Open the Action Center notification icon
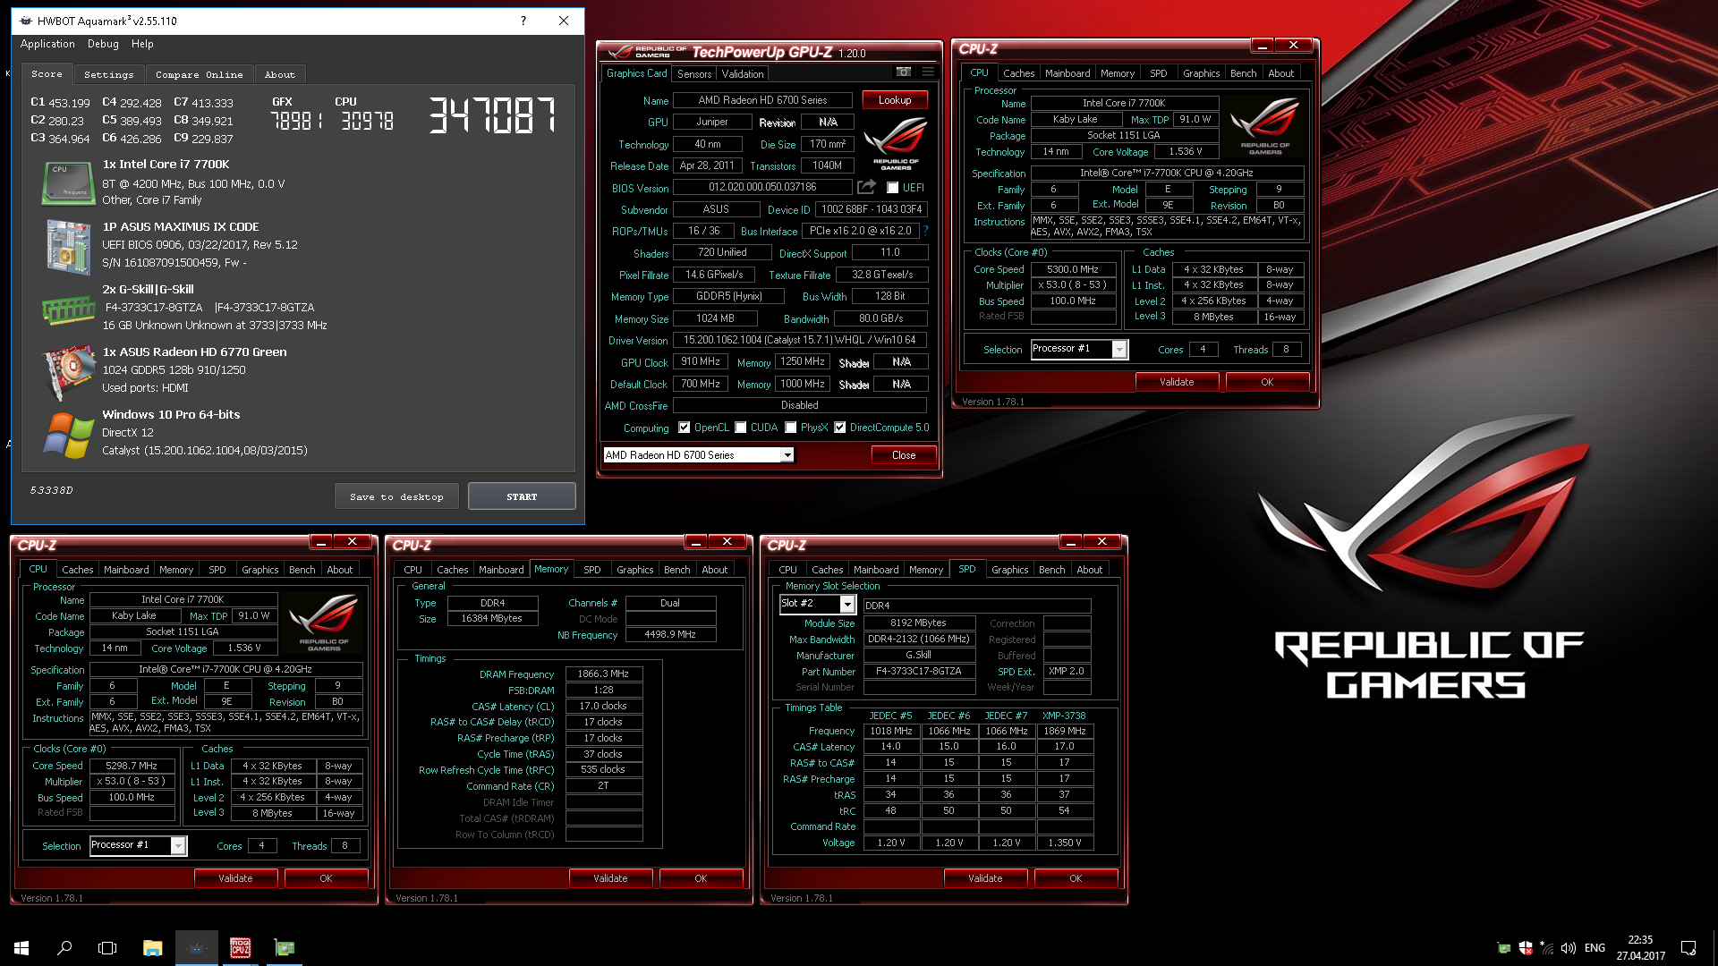Image resolution: width=1718 pixels, height=966 pixels. [x=1688, y=948]
